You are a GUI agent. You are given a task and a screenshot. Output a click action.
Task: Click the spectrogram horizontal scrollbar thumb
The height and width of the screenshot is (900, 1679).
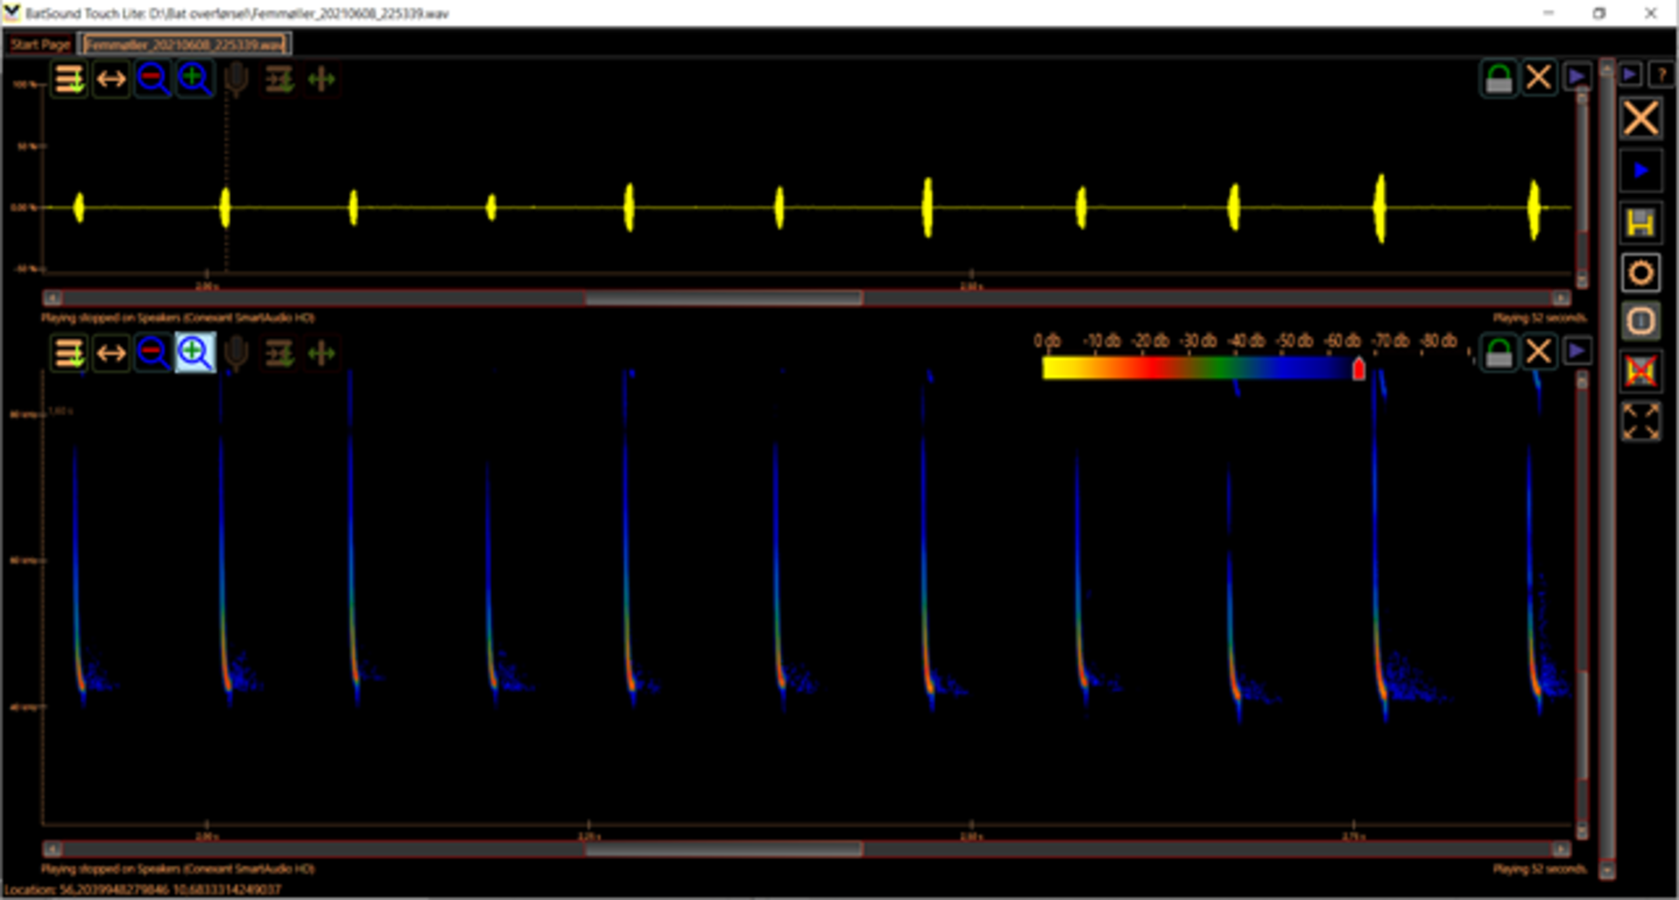pyautogui.click(x=723, y=850)
